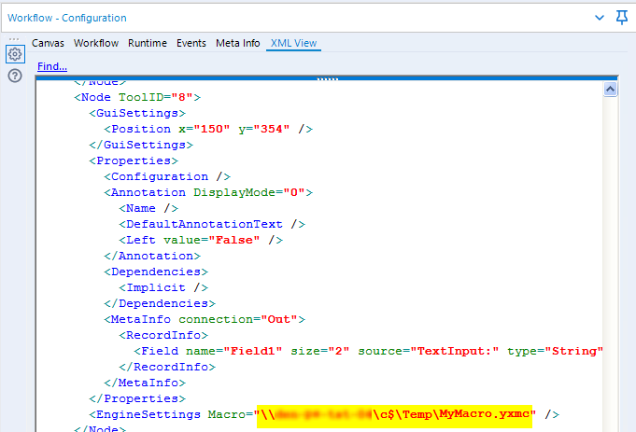Click the Position x="150" line
This screenshot has height=432, width=636.
pos(208,129)
